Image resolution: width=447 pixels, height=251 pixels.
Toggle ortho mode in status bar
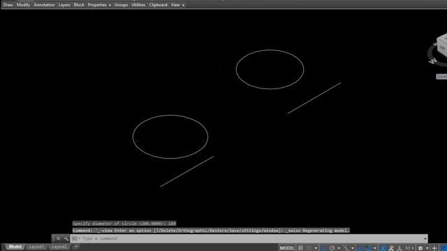click(x=323, y=248)
